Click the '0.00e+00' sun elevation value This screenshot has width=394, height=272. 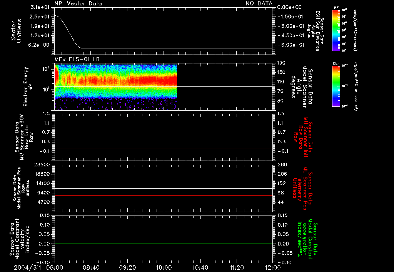pos(289,7)
